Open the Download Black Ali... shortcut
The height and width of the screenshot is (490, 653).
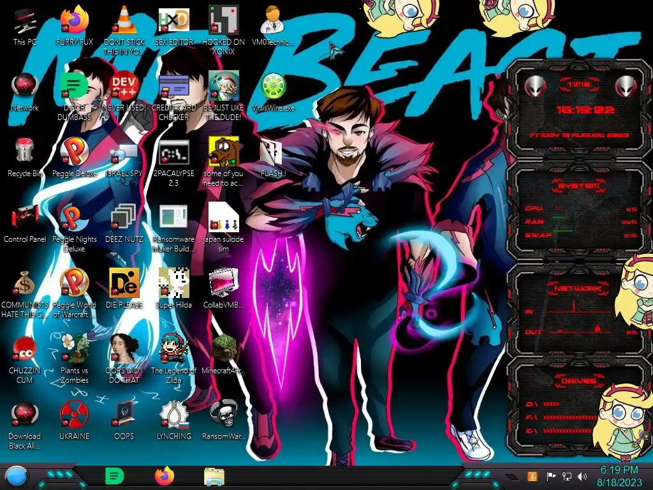click(x=25, y=426)
